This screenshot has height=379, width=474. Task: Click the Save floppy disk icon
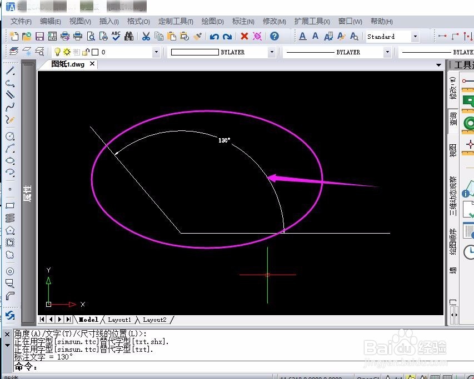coord(39,37)
